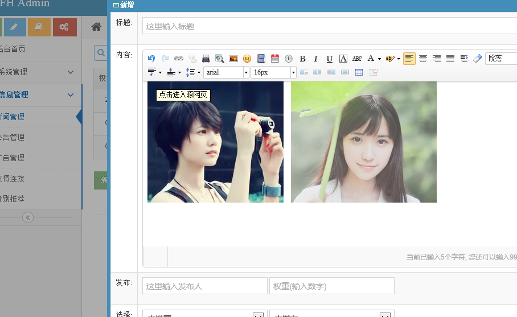Viewport: 517px width, 317px height.
Task: Float image left with the second layout icon
Action: 317,72
